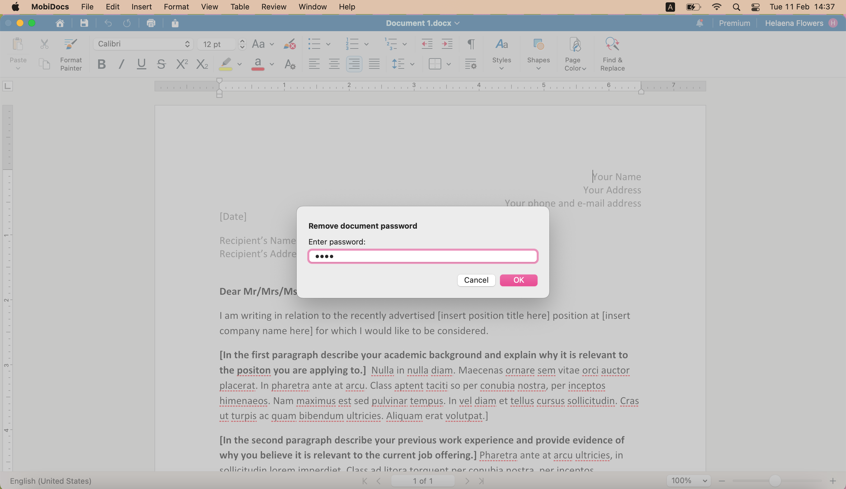
Task: Toggle Italic formatting
Action: pyautogui.click(x=122, y=64)
